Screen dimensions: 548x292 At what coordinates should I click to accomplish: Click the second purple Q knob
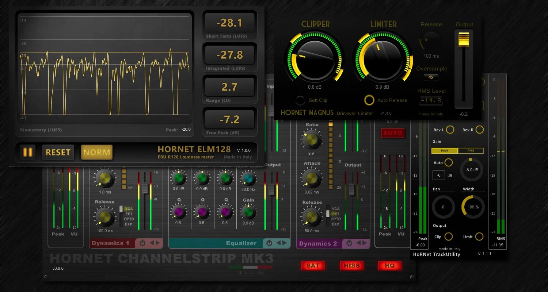(202, 211)
